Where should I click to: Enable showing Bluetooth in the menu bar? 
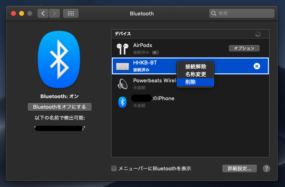pyautogui.click(x=114, y=168)
